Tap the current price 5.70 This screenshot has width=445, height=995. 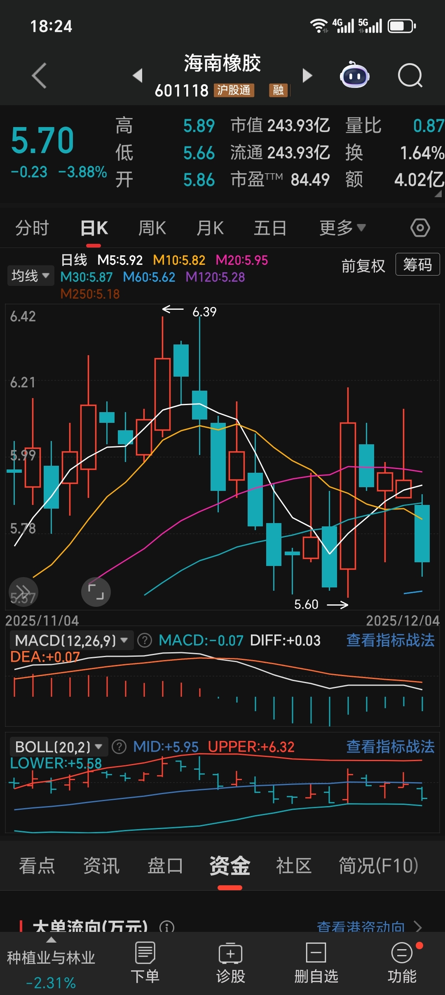click(42, 140)
